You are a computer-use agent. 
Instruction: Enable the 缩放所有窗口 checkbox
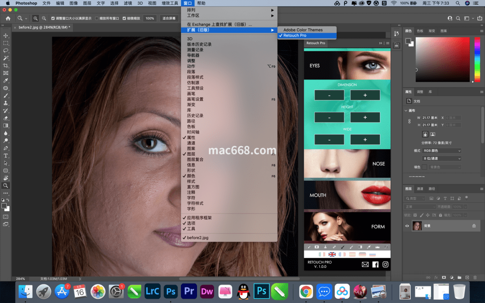click(97, 18)
